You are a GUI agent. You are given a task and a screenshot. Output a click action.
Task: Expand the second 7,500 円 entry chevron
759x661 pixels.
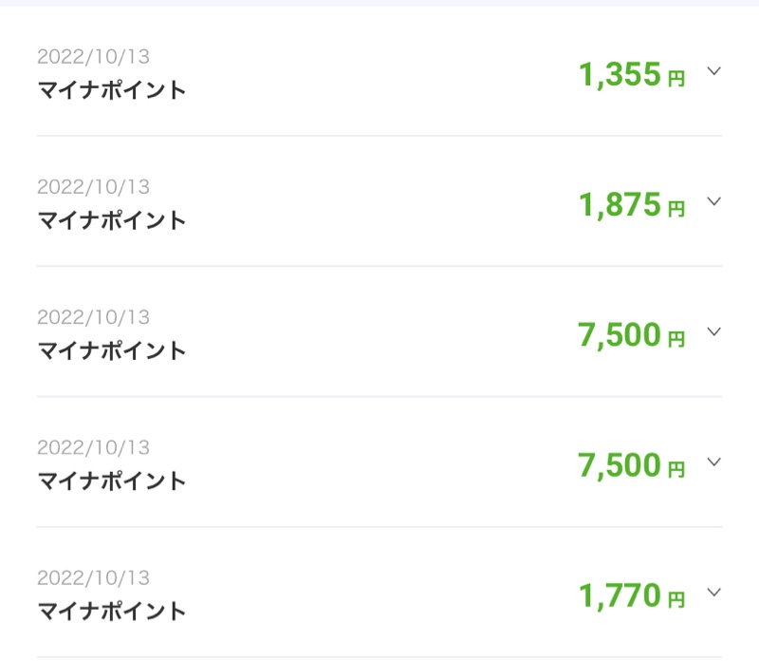[x=714, y=463]
